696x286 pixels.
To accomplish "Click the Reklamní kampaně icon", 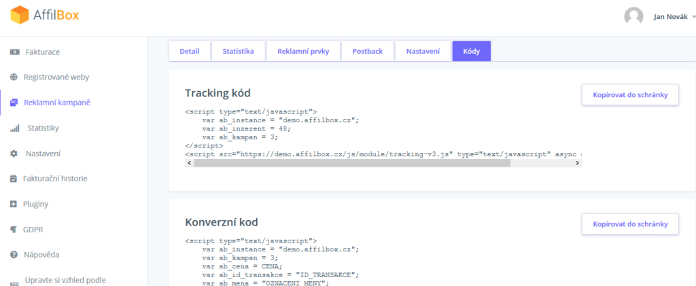I will 14,103.
